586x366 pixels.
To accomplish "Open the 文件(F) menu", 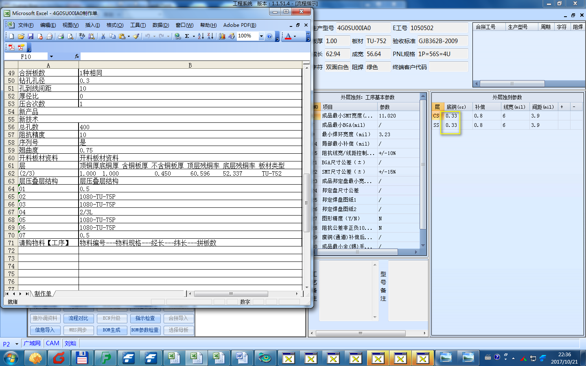I will pyautogui.click(x=26, y=25).
